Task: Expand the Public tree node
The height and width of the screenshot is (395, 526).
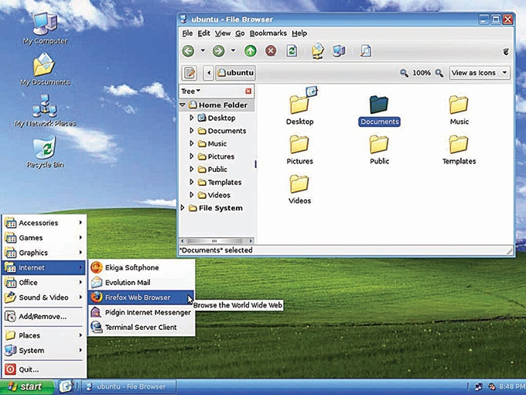Action: point(192,169)
